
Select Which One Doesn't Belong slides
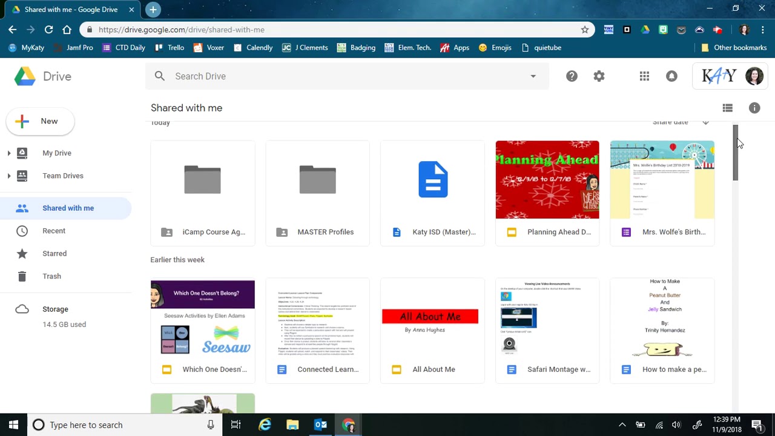pyautogui.click(x=203, y=331)
